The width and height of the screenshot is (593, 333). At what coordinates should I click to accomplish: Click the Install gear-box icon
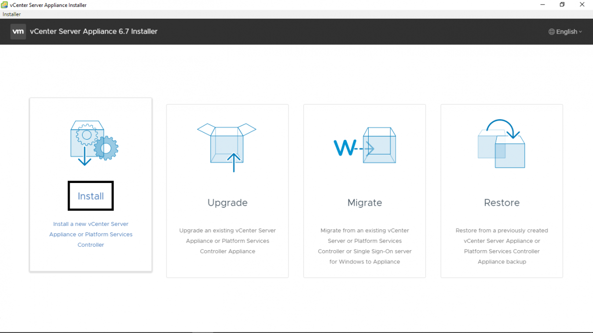tap(94, 143)
